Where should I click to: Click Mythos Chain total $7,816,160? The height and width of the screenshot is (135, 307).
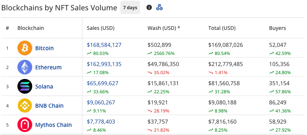click(223, 122)
